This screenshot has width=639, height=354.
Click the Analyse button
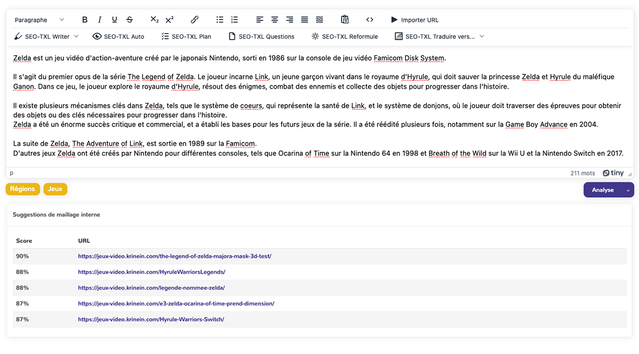pos(603,190)
